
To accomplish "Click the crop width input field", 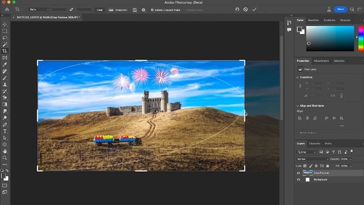I will click(x=59, y=10).
